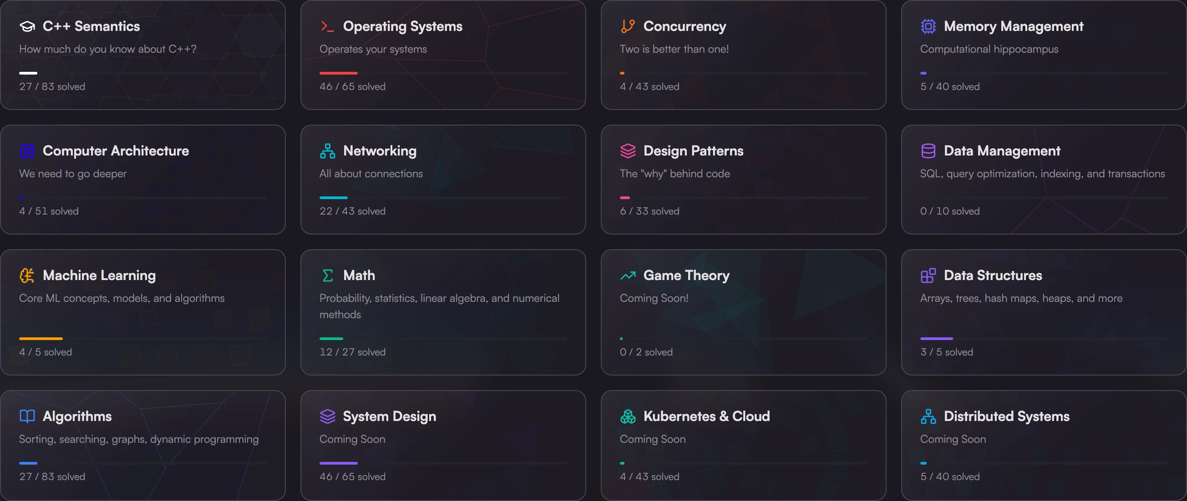Click the sigma icon on the Math card
1187x501 pixels.
pos(327,276)
